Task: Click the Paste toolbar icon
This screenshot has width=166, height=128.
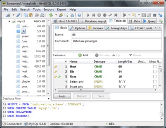Action: (x=31, y=15)
